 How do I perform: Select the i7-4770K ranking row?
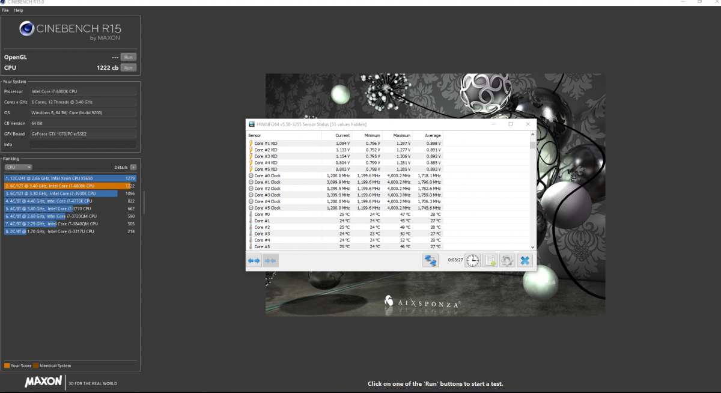(70, 201)
